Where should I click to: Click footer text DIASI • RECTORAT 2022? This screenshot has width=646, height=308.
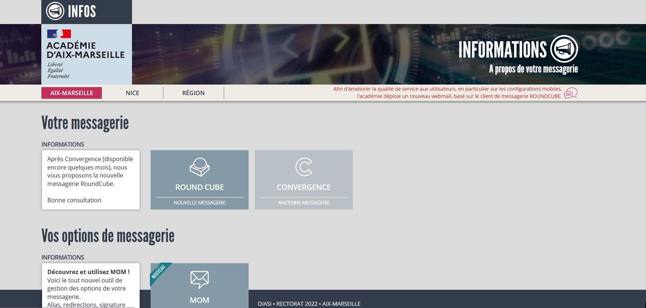point(309,304)
